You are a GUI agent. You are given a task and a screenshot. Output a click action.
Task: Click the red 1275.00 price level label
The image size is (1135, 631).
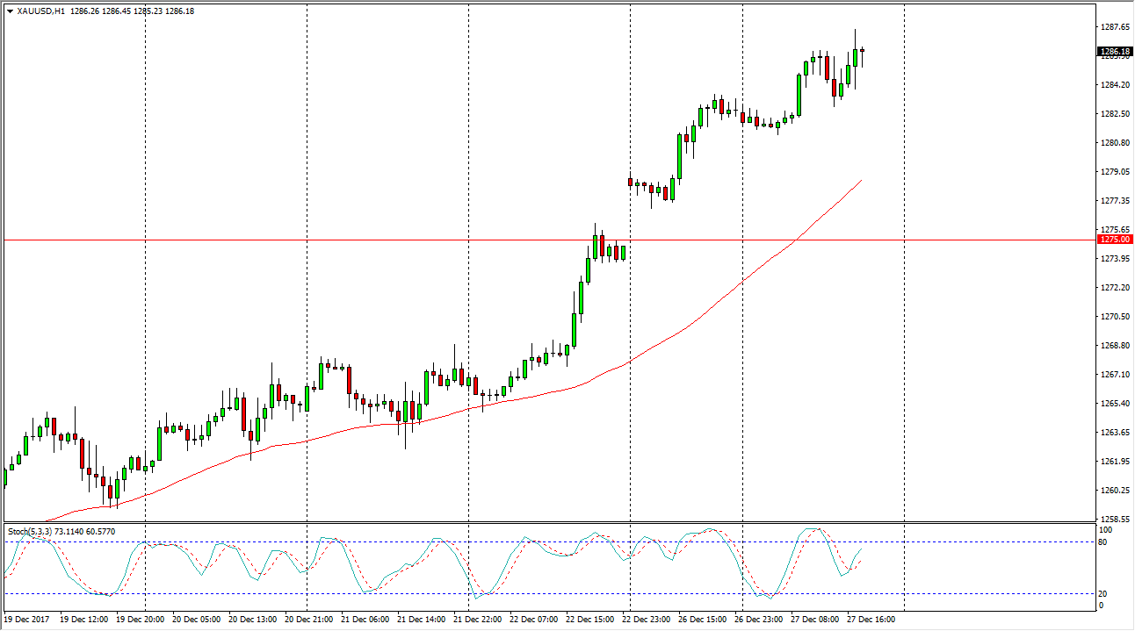tap(1114, 240)
